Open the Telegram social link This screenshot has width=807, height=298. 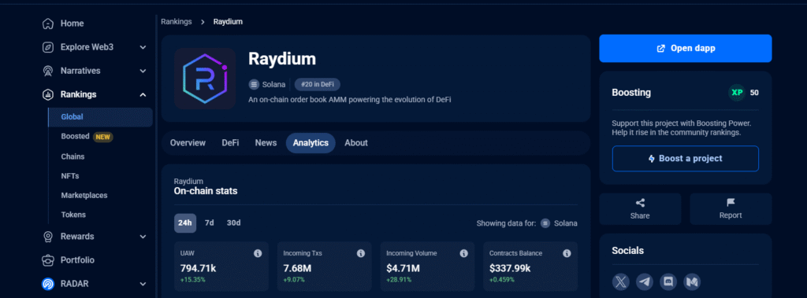coord(645,281)
